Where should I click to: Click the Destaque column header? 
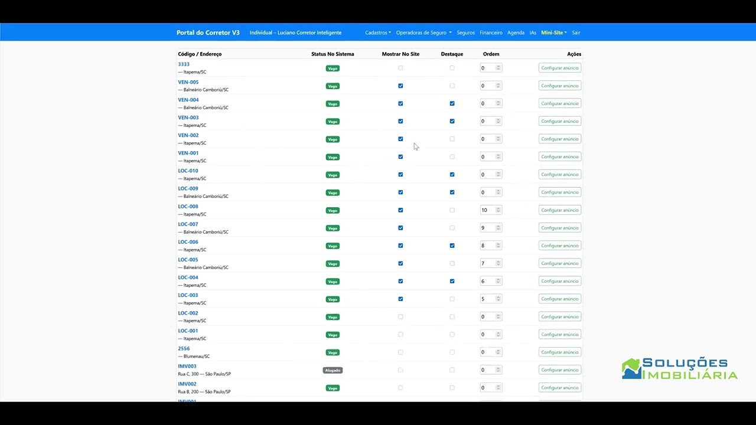[x=452, y=54]
